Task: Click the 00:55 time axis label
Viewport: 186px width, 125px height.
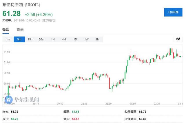Action: [x=133, y=103]
